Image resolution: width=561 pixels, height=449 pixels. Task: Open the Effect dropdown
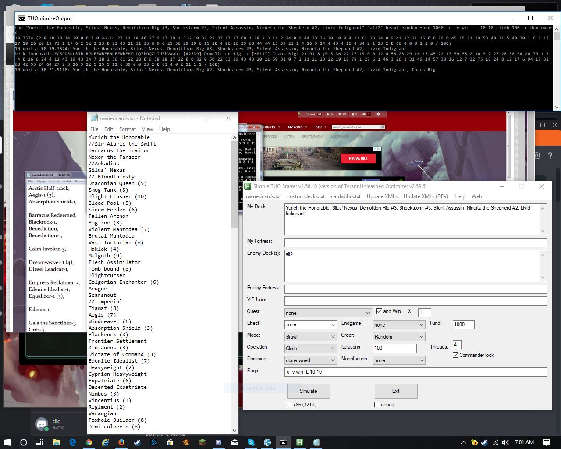point(310,325)
